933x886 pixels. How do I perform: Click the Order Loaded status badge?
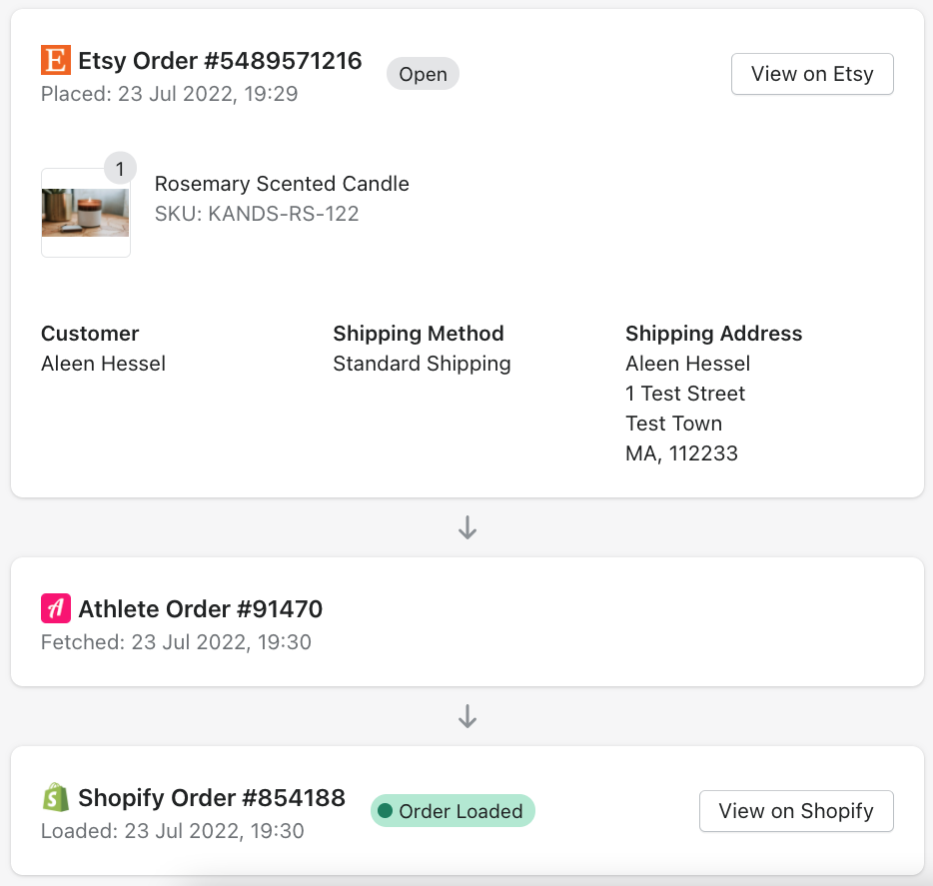[453, 811]
